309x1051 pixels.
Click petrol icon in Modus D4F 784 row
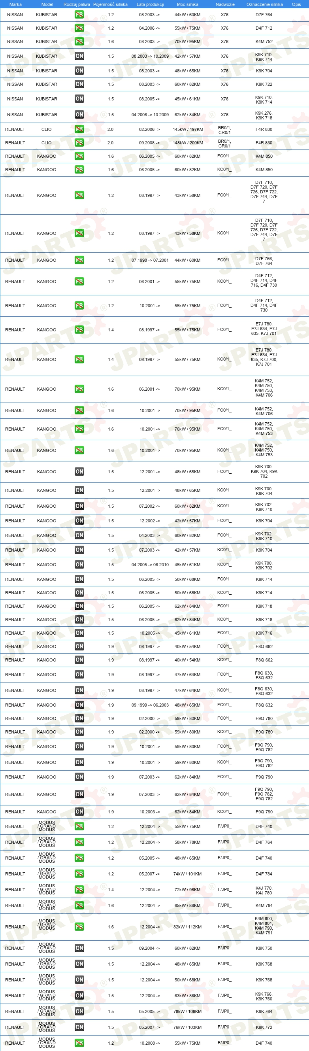point(79,874)
